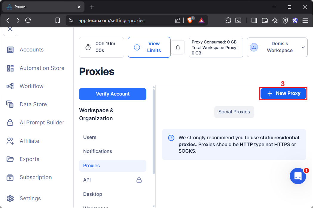Click the notification bell icon
The image size is (313, 208).
tap(178, 47)
